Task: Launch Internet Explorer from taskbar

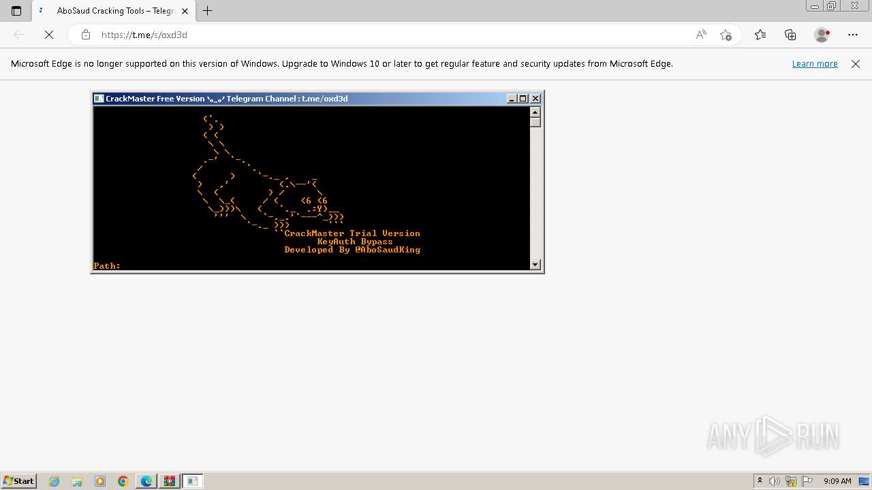Action: point(54,481)
